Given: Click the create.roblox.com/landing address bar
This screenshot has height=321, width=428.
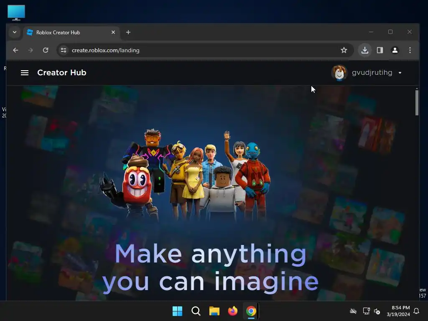Looking at the screenshot, I should (205, 50).
